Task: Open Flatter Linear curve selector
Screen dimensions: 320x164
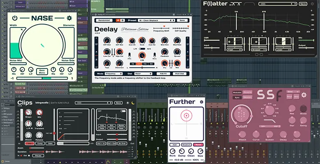Action: click(x=283, y=50)
